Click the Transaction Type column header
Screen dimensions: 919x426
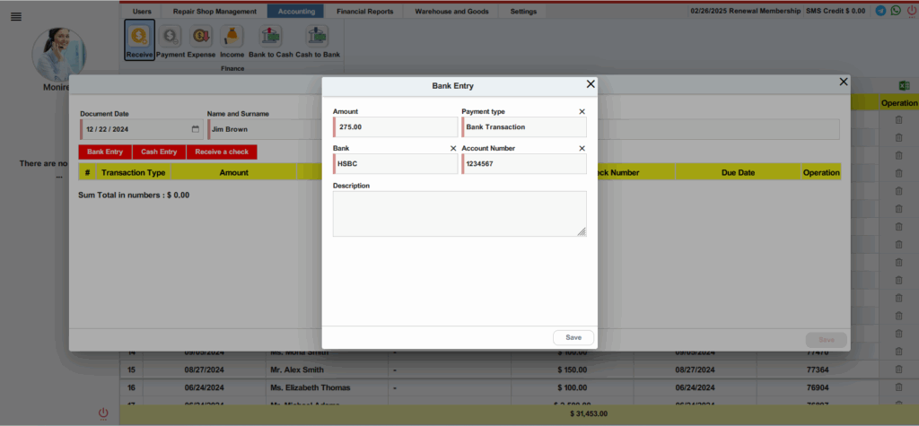(134, 173)
